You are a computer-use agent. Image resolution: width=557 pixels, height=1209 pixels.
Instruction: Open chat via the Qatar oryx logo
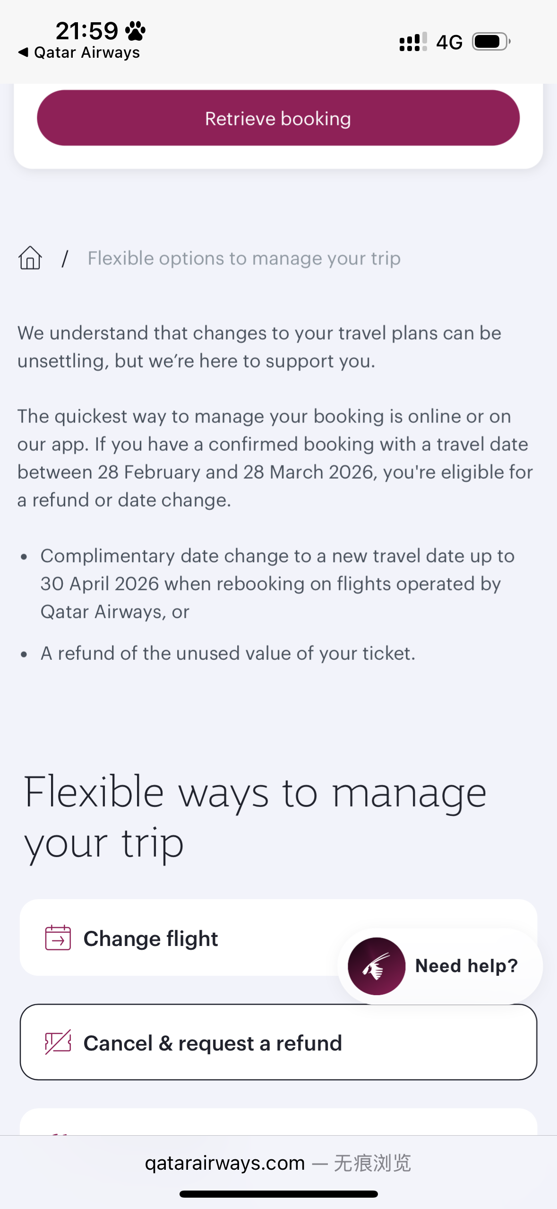click(x=377, y=966)
